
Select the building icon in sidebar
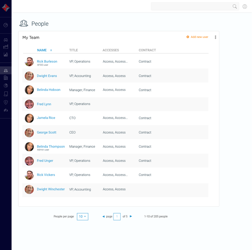6,78
